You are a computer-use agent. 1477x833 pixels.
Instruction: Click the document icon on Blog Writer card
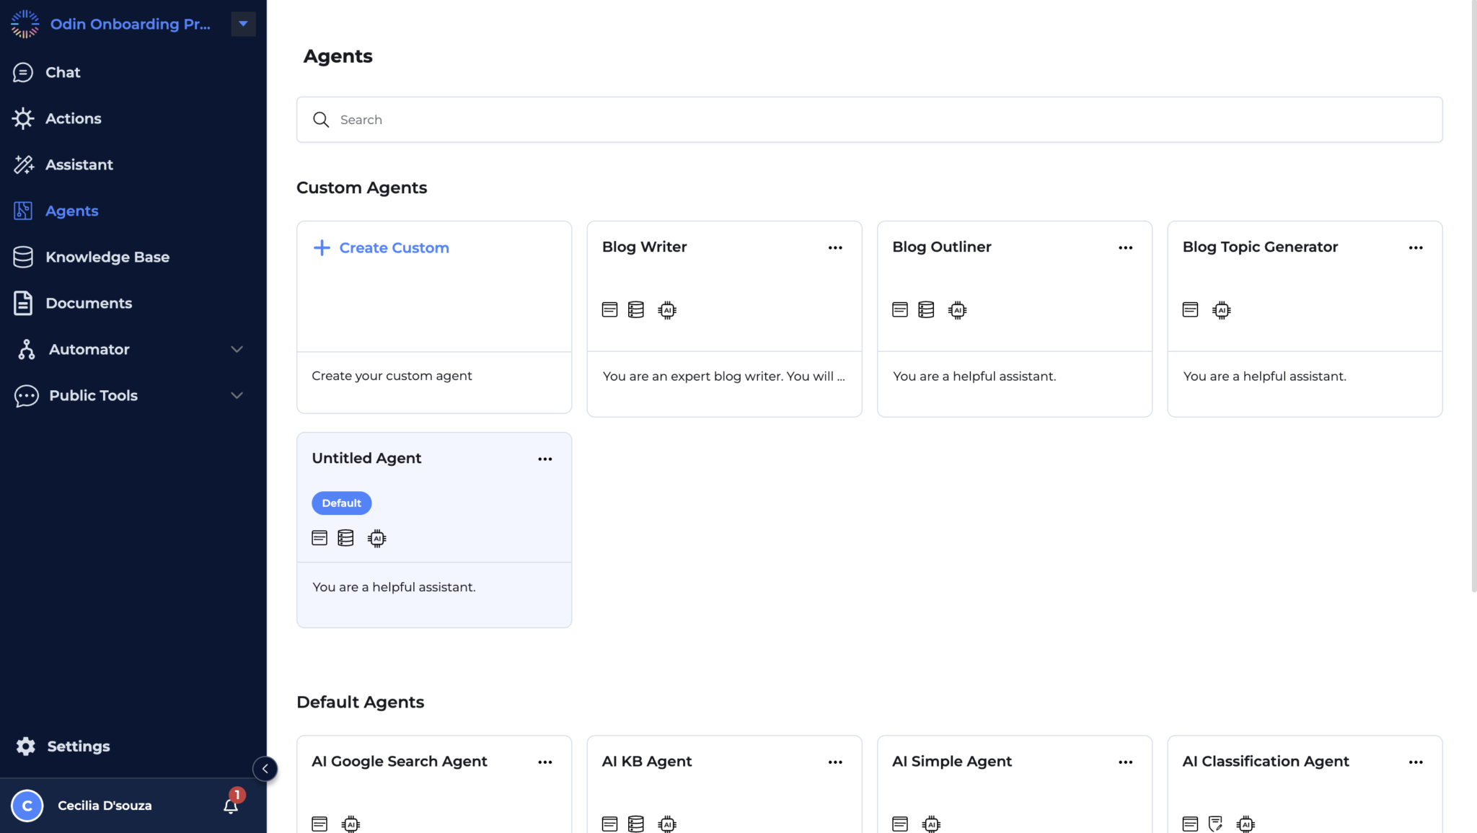pos(609,309)
